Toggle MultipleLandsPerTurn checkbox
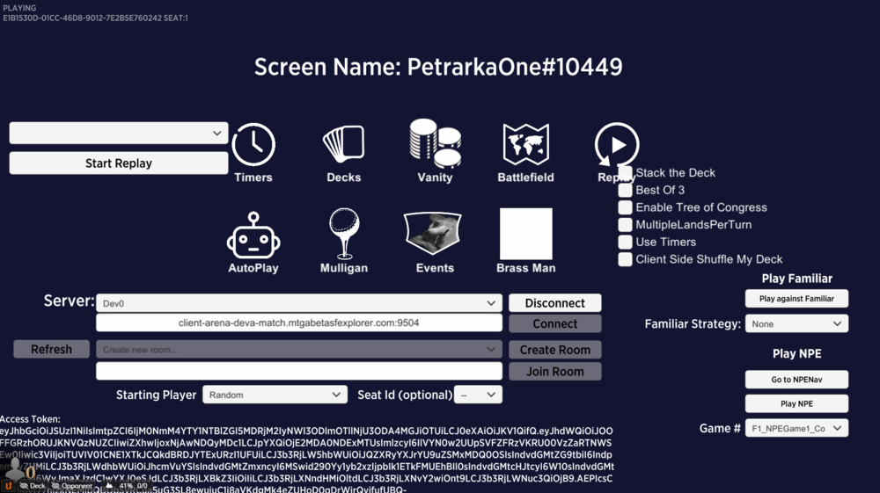The image size is (880, 493). [x=625, y=225]
